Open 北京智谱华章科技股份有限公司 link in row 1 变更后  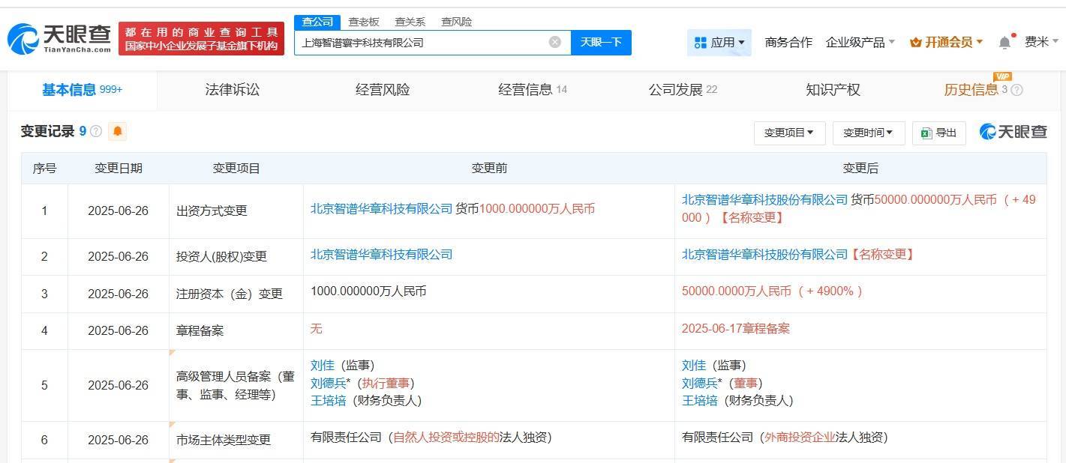(x=764, y=200)
